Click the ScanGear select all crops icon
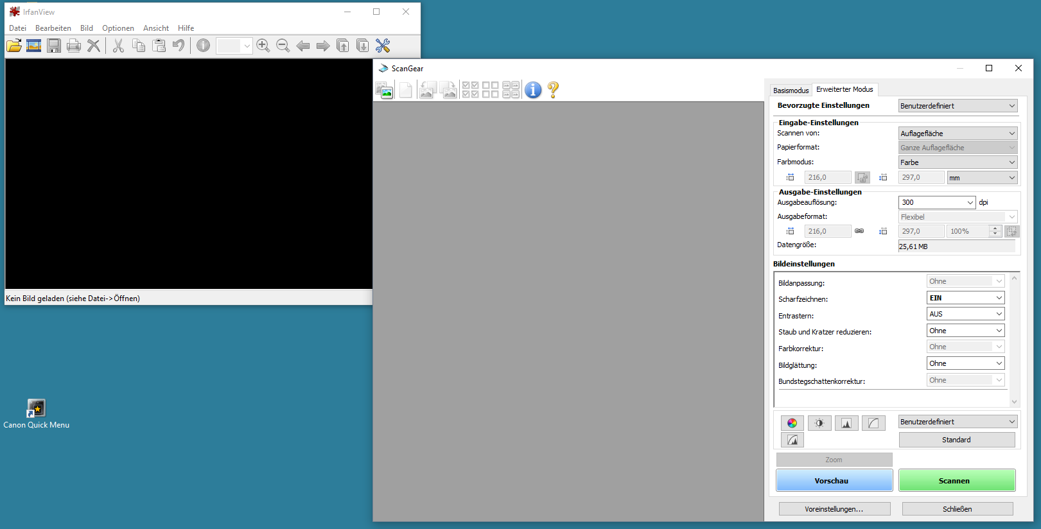Screen dimensions: 1041x529 pos(511,90)
